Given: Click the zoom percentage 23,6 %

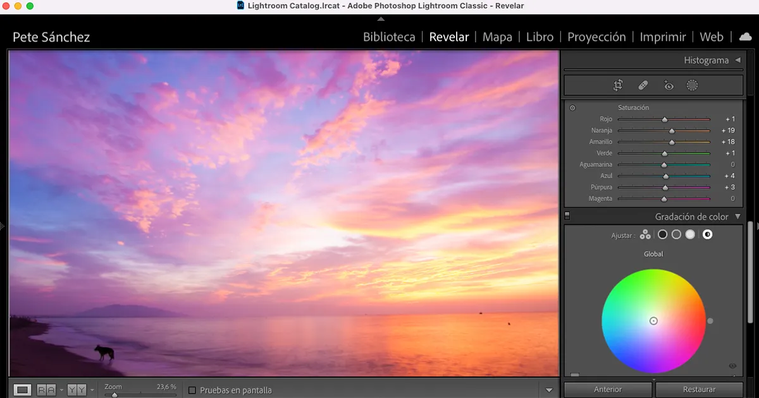Looking at the screenshot, I should 166,387.
